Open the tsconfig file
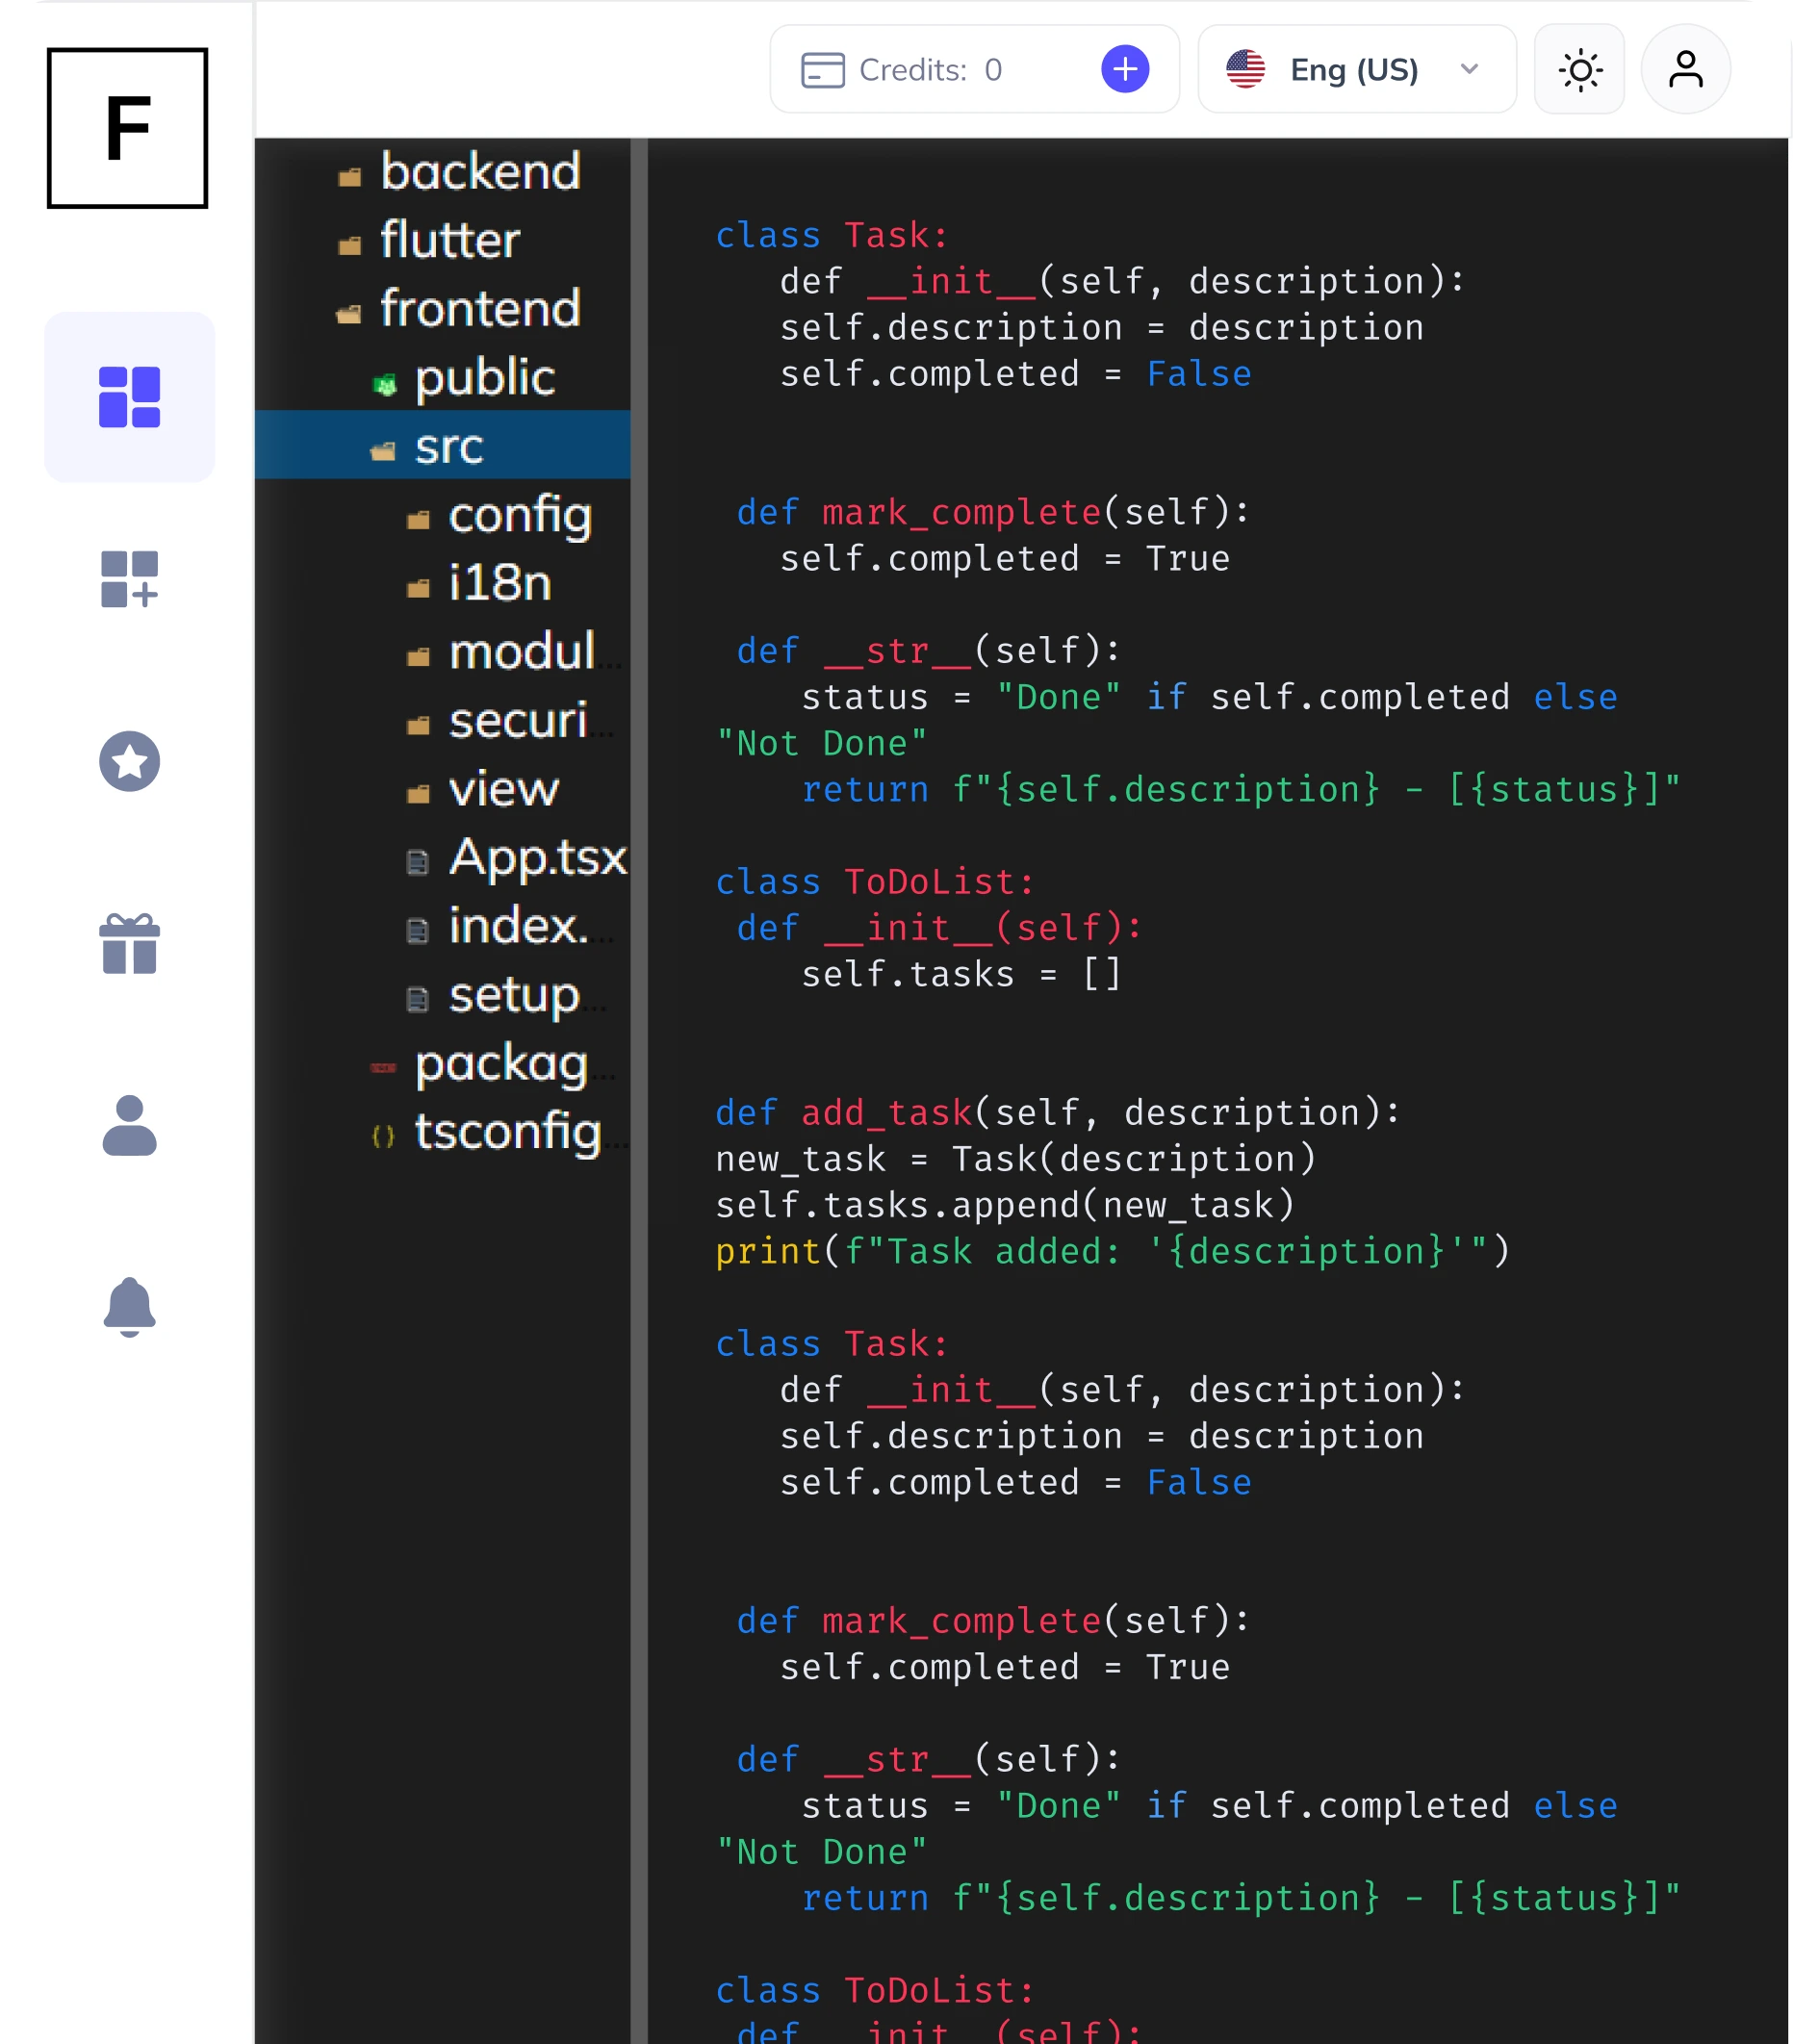Screen dimensions: 1793x2044 click(x=510, y=1131)
